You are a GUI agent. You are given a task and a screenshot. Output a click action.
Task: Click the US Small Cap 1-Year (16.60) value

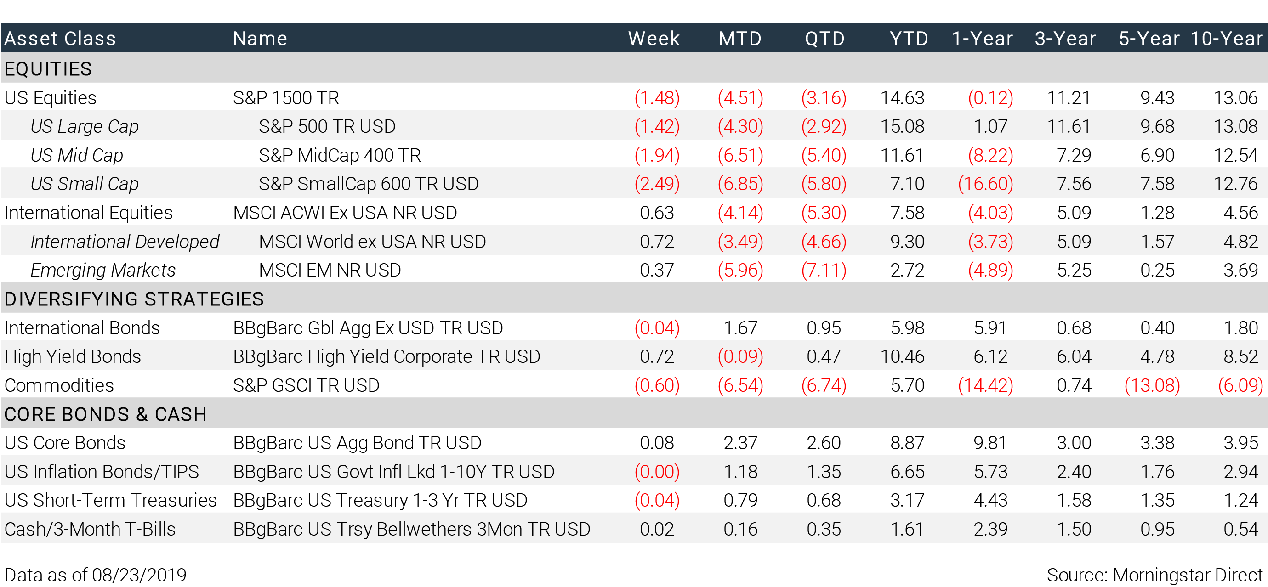pyautogui.click(x=985, y=184)
